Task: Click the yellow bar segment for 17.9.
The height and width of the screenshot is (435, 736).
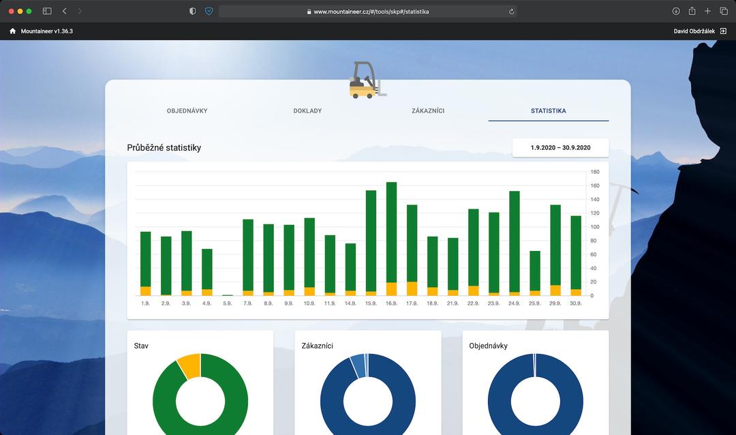Action: (x=412, y=288)
